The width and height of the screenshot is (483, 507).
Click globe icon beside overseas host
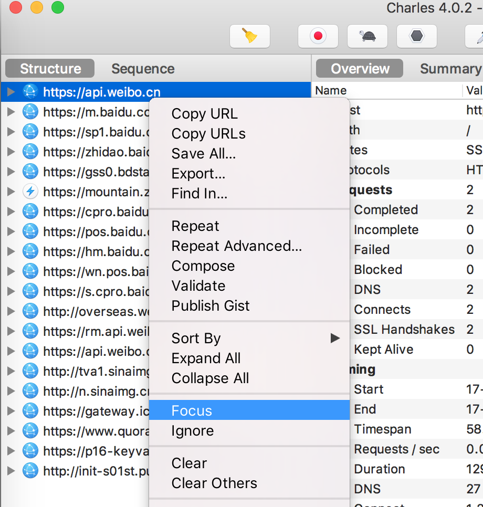pos(30,311)
